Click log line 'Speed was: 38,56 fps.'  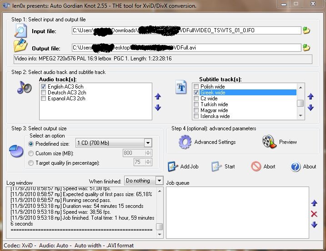[87, 212]
